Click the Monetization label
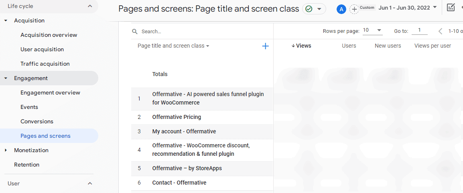 pos(31,150)
